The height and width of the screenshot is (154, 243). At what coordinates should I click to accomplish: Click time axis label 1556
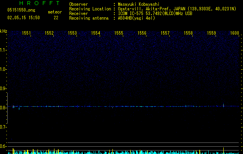[142, 33]
